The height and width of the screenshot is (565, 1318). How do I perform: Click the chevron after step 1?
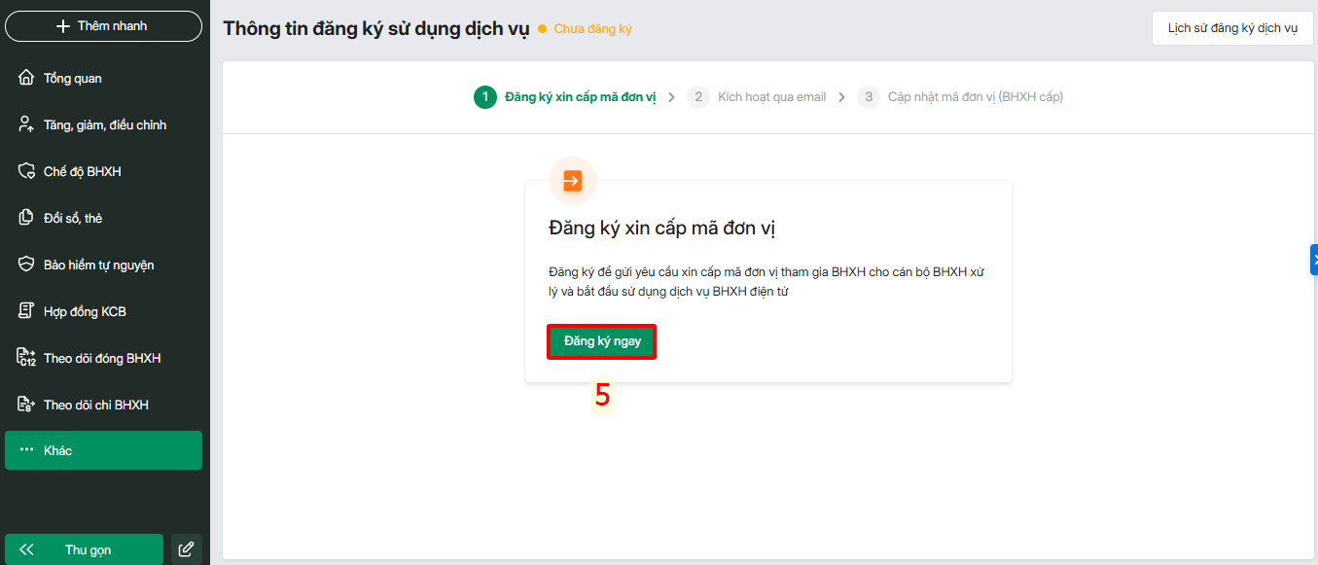671,97
